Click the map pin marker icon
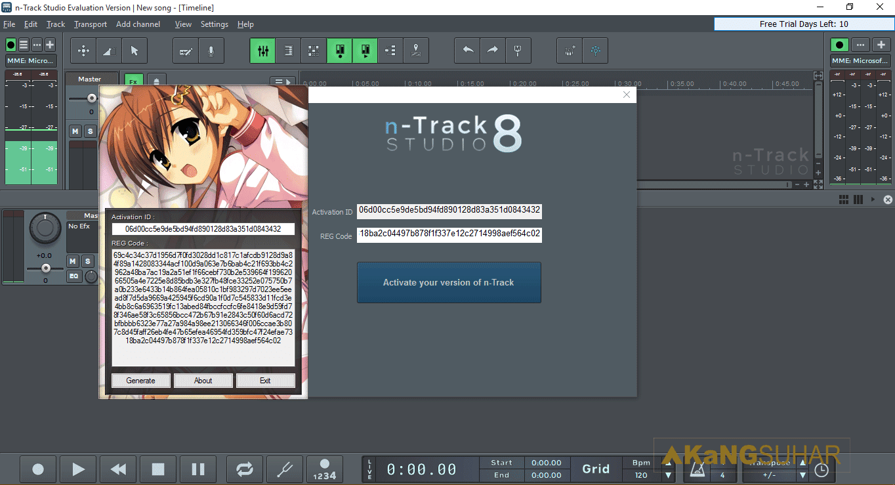This screenshot has width=895, height=485. (x=416, y=51)
